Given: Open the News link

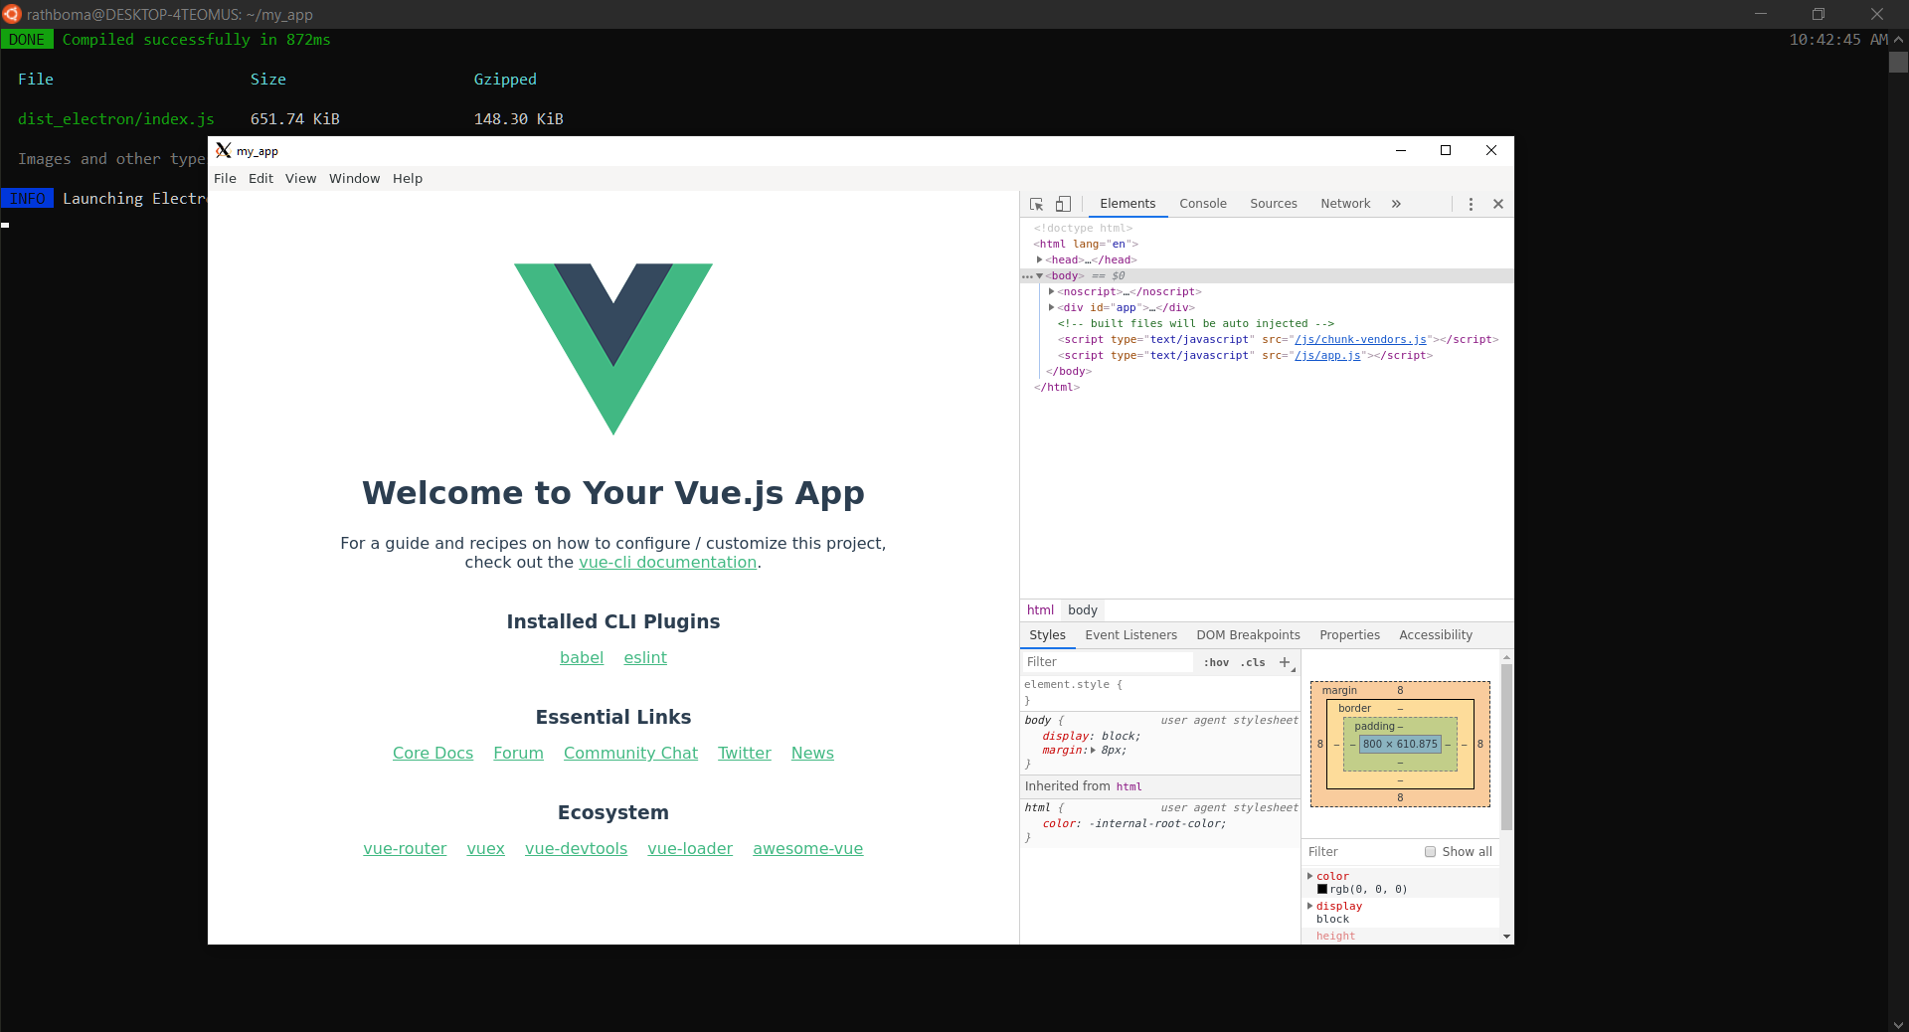Looking at the screenshot, I should coord(812,754).
